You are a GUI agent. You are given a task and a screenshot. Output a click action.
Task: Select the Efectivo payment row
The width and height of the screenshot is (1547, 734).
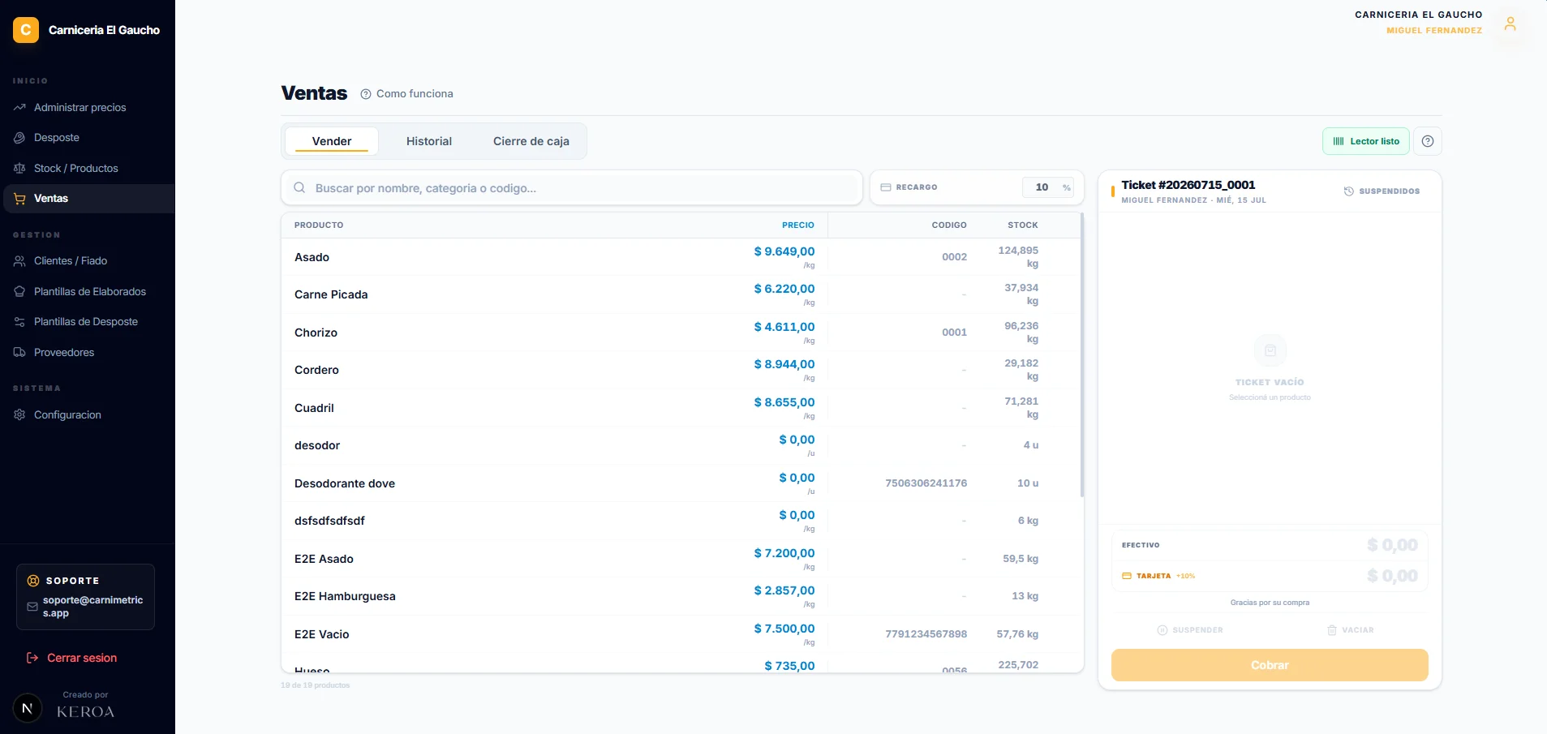1270,545
